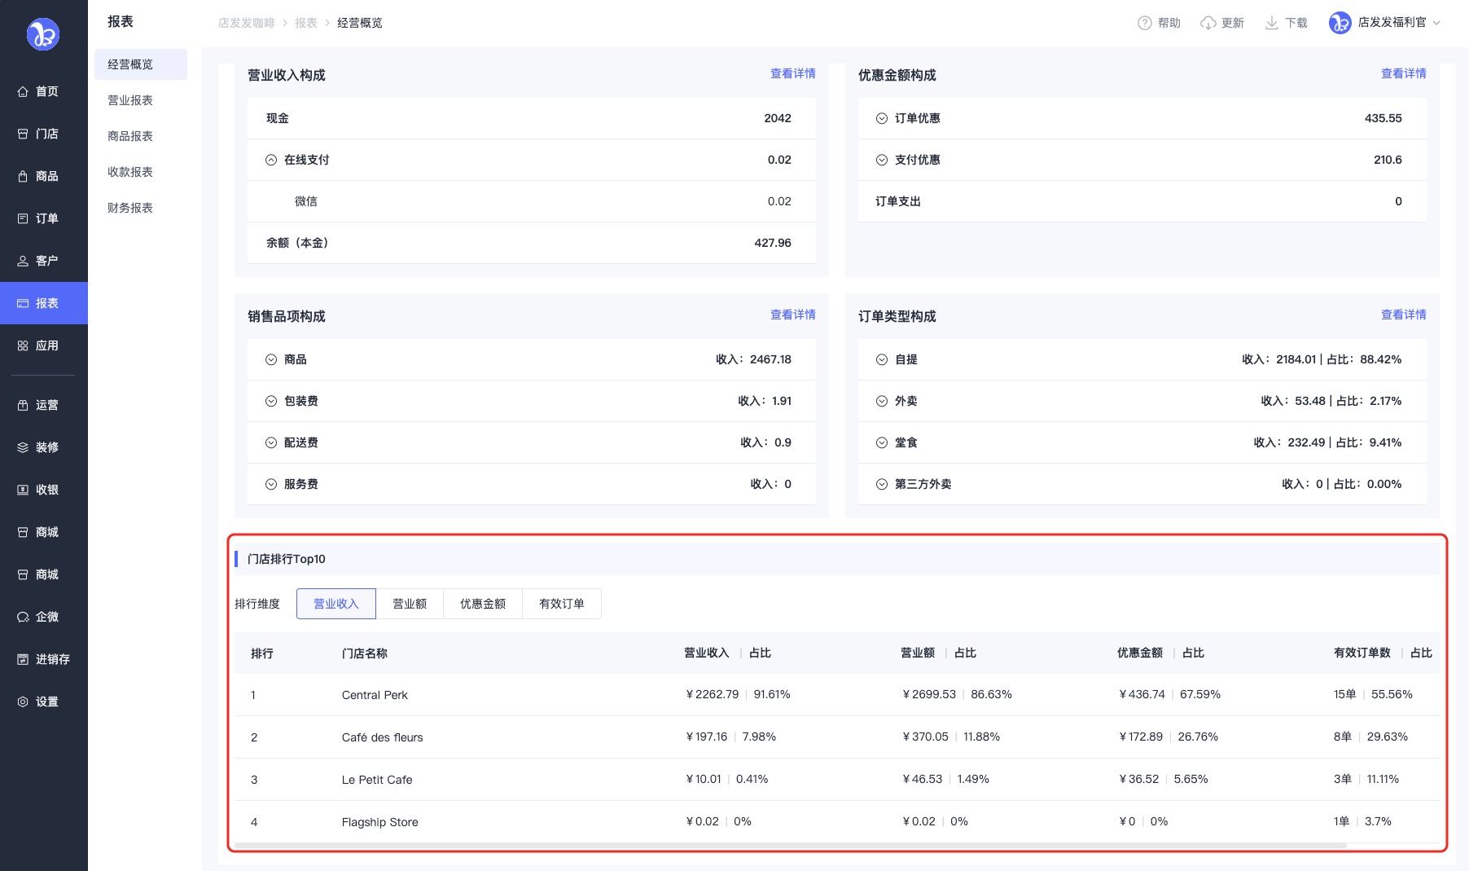Image resolution: width=1469 pixels, height=871 pixels.
Task: Select 有效订单 ranking dimension
Action: coord(561,604)
